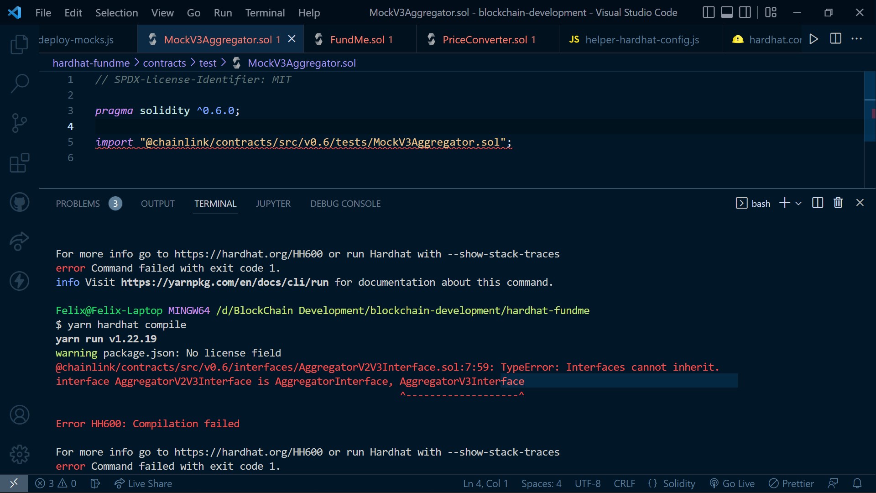Image resolution: width=876 pixels, height=493 pixels.
Task: Click the contracts breadcrumb
Action: pos(164,63)
